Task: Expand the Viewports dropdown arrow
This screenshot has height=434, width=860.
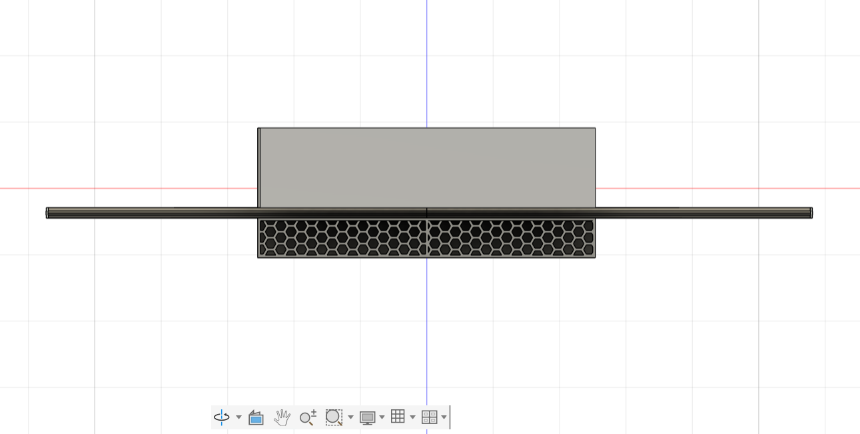Action: pyautogui.click(x=444, y=417)
